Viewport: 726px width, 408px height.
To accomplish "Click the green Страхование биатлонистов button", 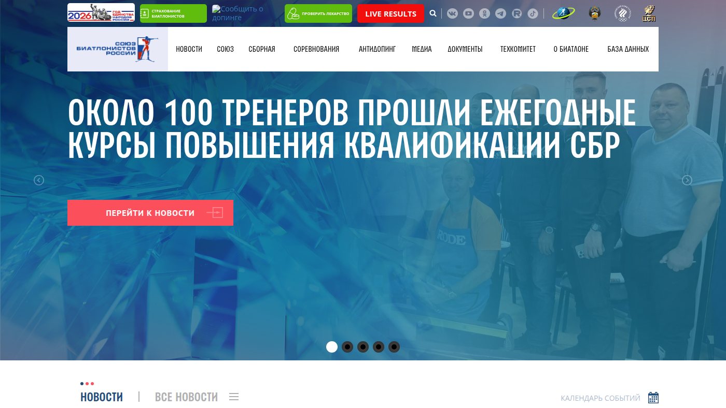I will coord(173,13).
